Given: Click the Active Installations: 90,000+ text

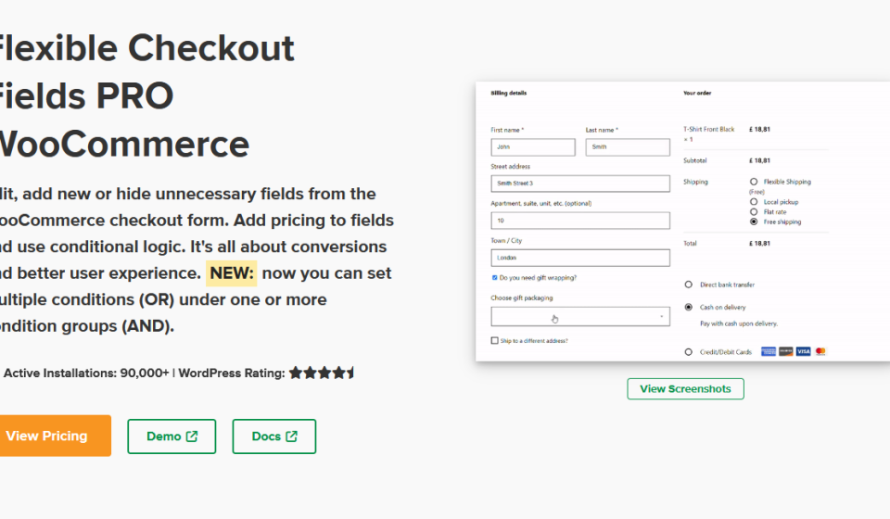Looking at the screenshot, I should point(86,373).
